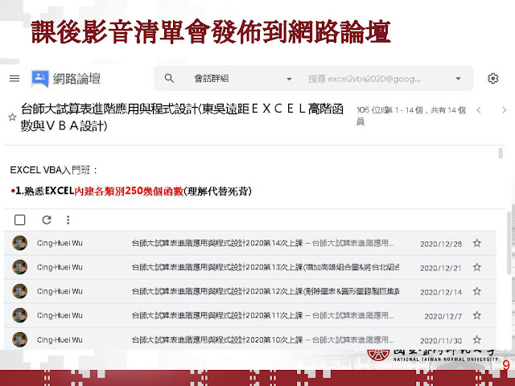Image resolution: width=515 pixels, height=386 pixels.
Task: Open the settings gear icon
Action: coord(492,79)
